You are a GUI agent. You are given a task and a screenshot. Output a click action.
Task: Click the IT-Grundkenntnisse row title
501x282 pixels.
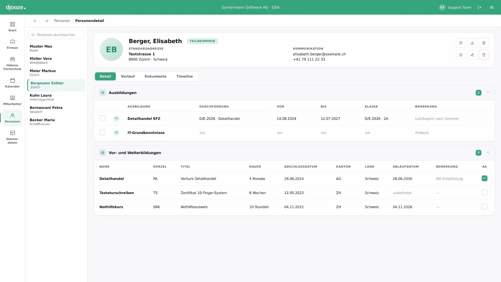146,133
